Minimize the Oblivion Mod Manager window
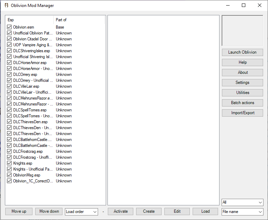268x220 pixels. tap(228, 5)
